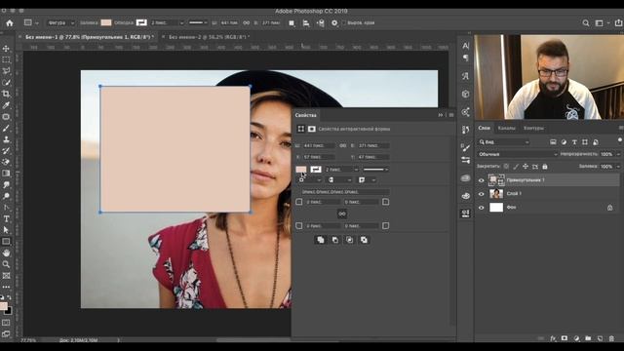
Task: Select the Horizontal Type tool
Action: (6, 218)
